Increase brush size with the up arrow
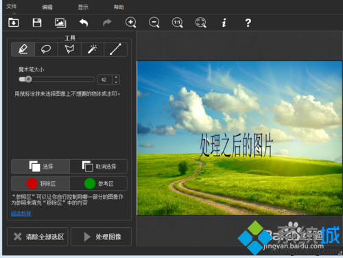Image resolution: width=343 pixels, height=258 pixels. [x=116, y=78]
